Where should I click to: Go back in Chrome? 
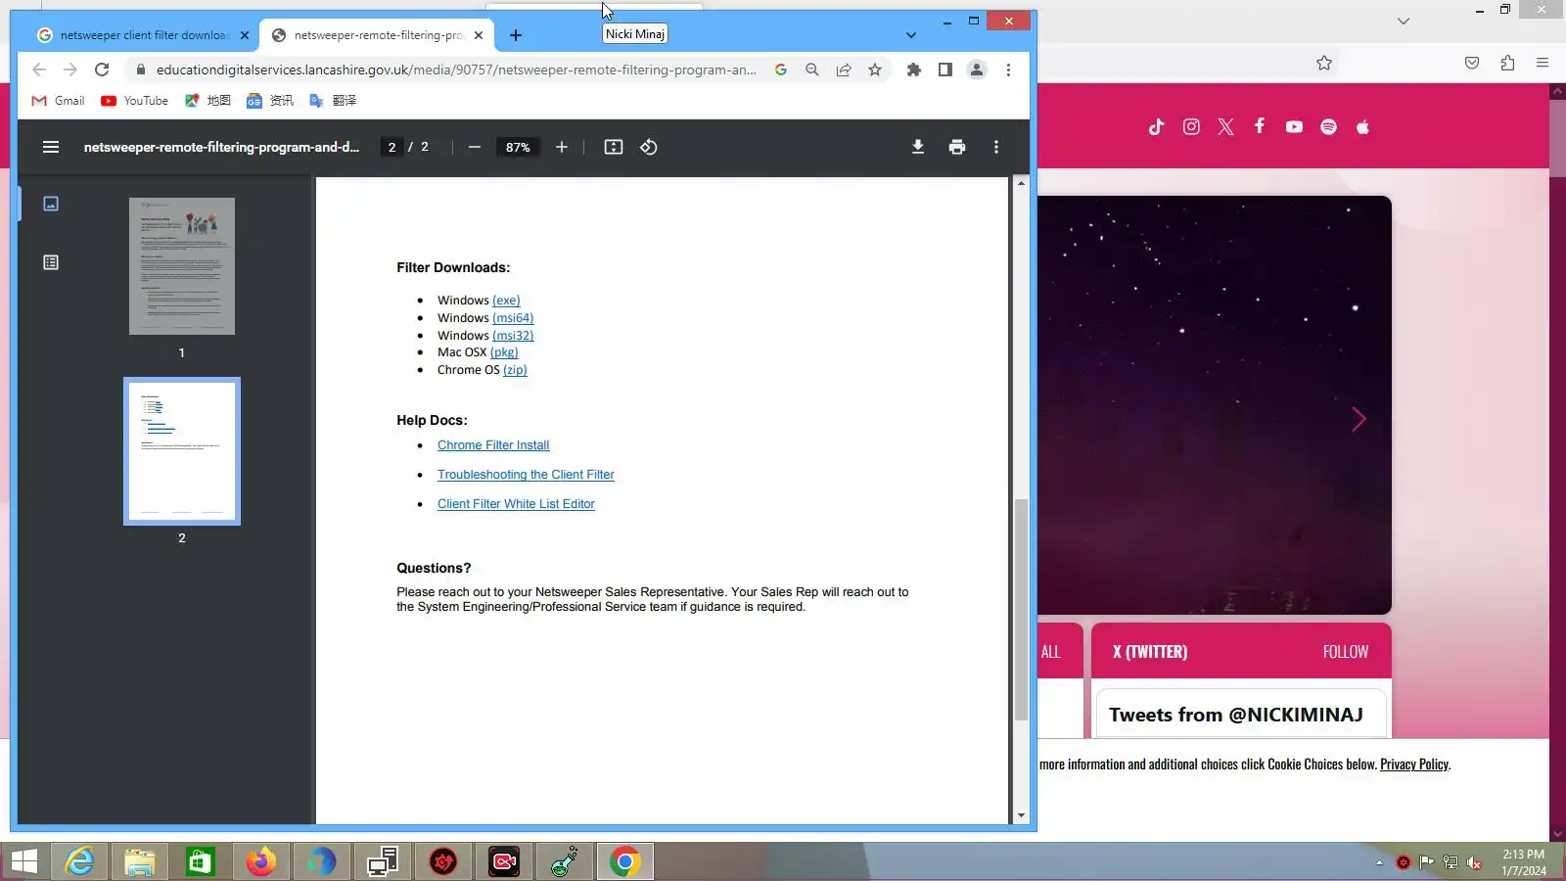click(x=39, y=70)
